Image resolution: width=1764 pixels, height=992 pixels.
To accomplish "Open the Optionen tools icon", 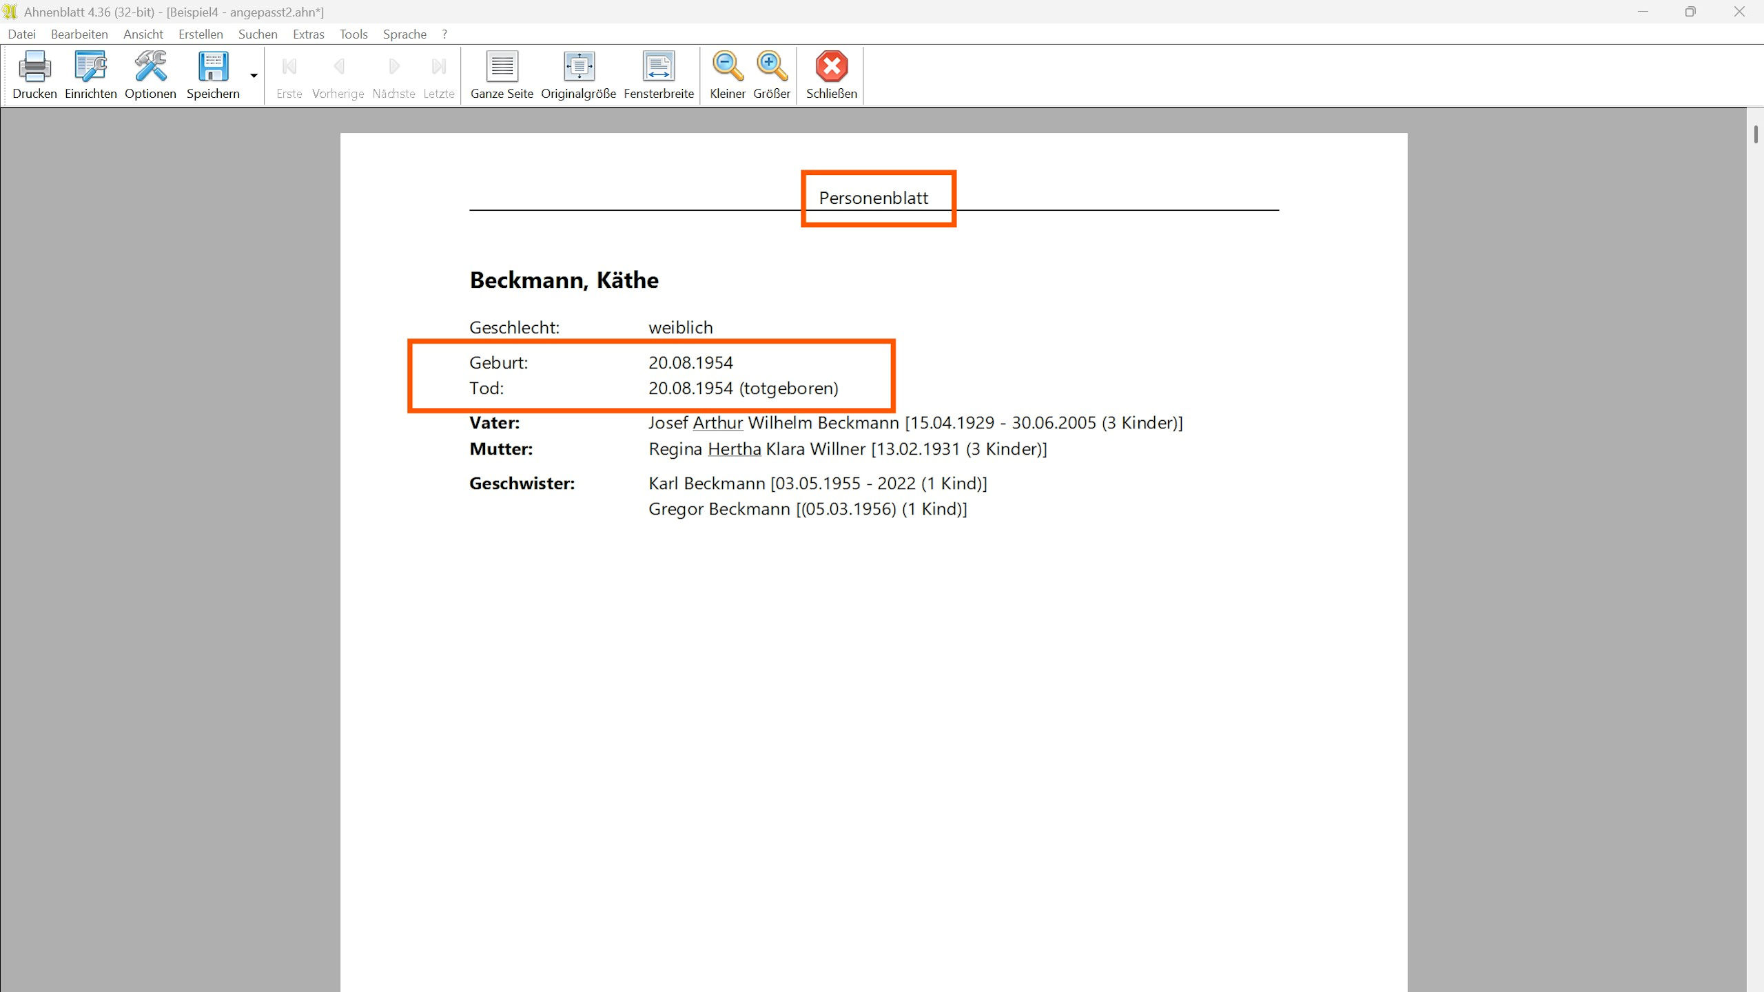I will click(x=150, y=68).
